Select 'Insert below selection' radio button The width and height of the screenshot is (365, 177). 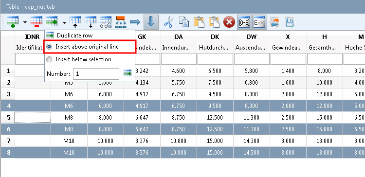click(x=49, y=59)
